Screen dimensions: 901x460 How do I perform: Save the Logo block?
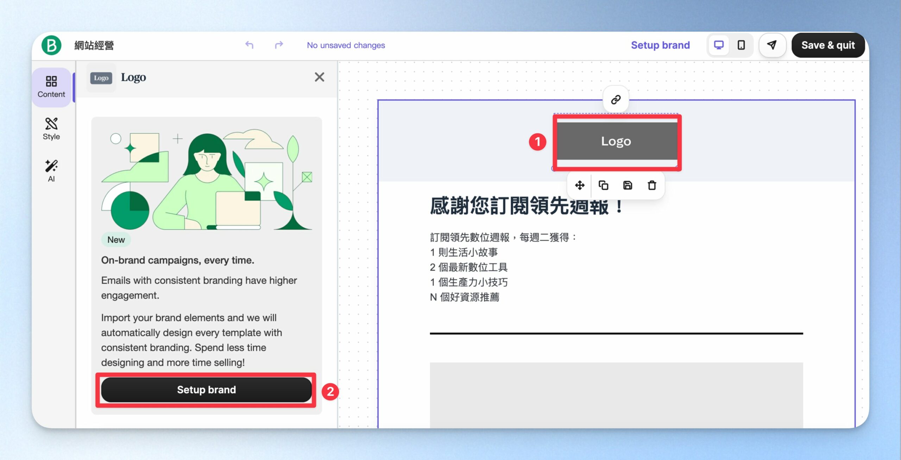(x=628, y=185)
